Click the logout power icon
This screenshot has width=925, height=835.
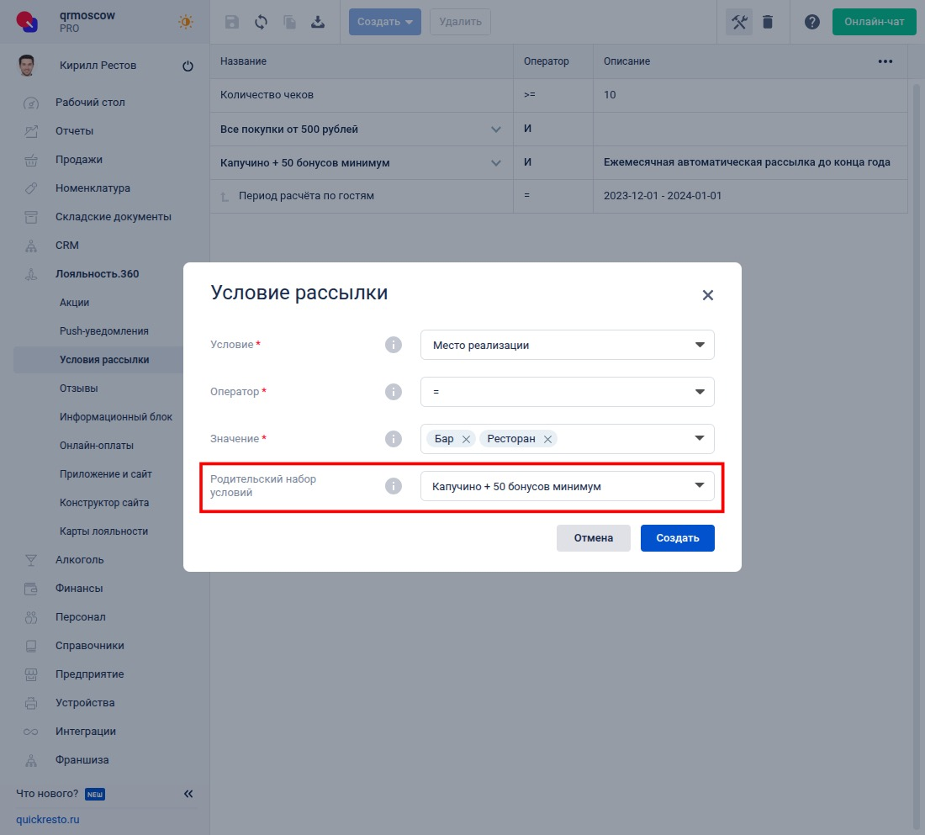(188, 66)
